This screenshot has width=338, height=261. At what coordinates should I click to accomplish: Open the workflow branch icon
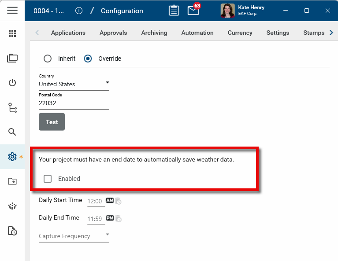[x=12, y=107]
